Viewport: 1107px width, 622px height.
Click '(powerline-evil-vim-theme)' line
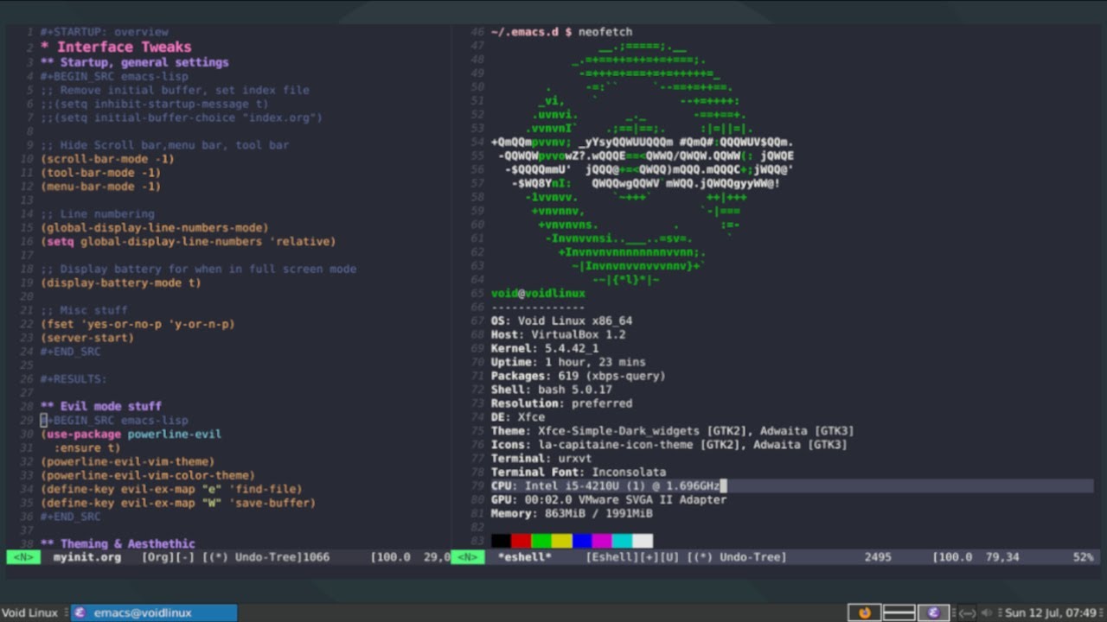click(x=128, y=461)
